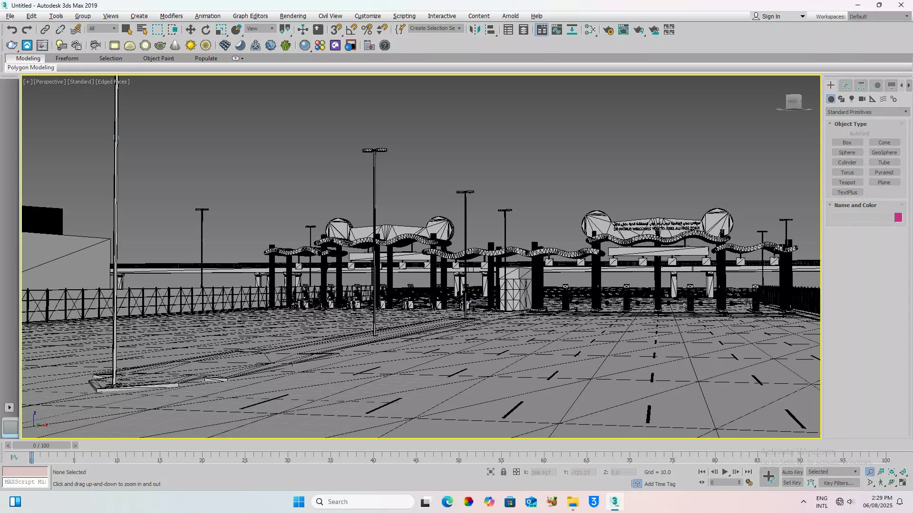Viewport: 913px width, 513px height.
Task: Open Select by Name dialog
Action: click(x=142, y=30)
